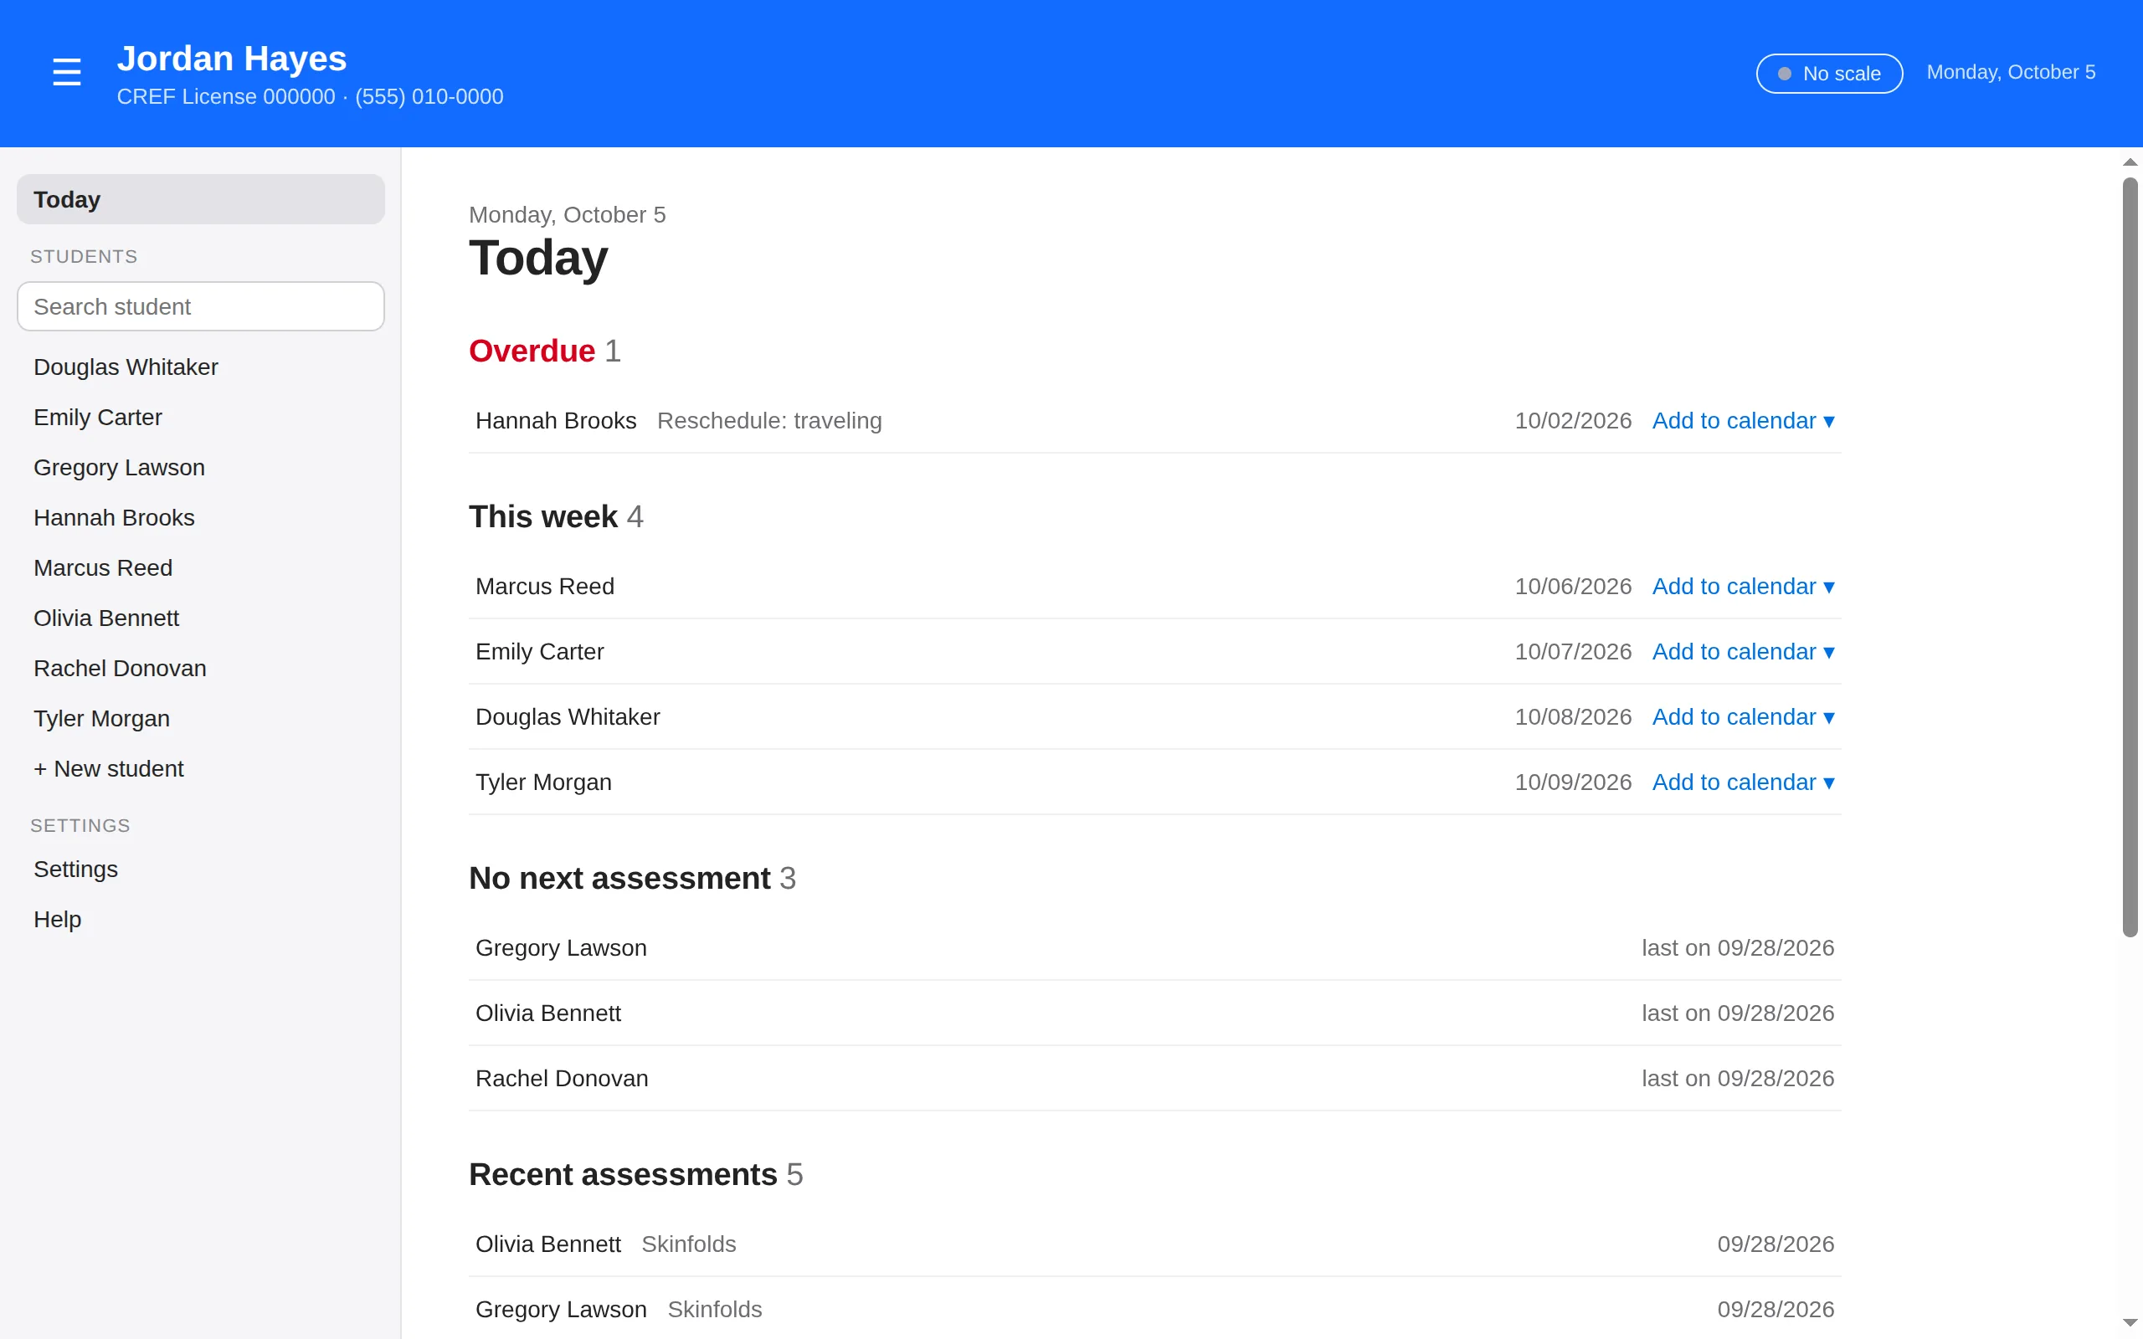Screen dimensions: 2143x1339
Task: Focus the Search student field
Action: coord(201,306)
